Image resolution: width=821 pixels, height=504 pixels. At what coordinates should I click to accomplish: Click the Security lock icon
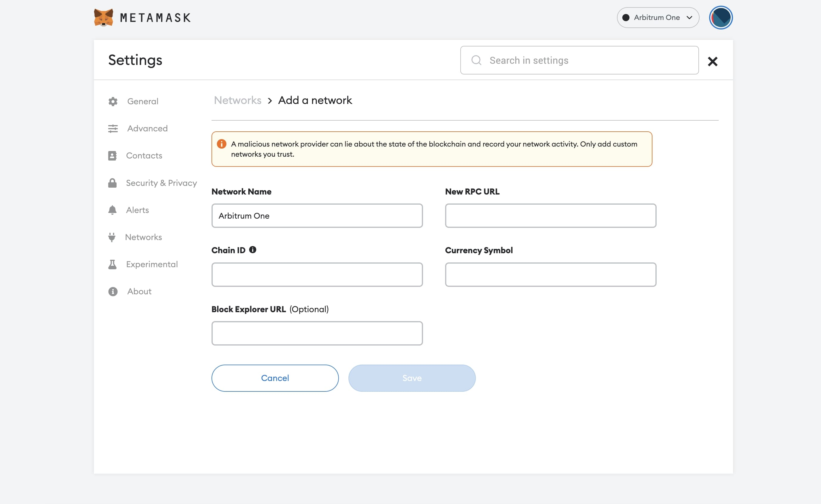click(112, 183)
